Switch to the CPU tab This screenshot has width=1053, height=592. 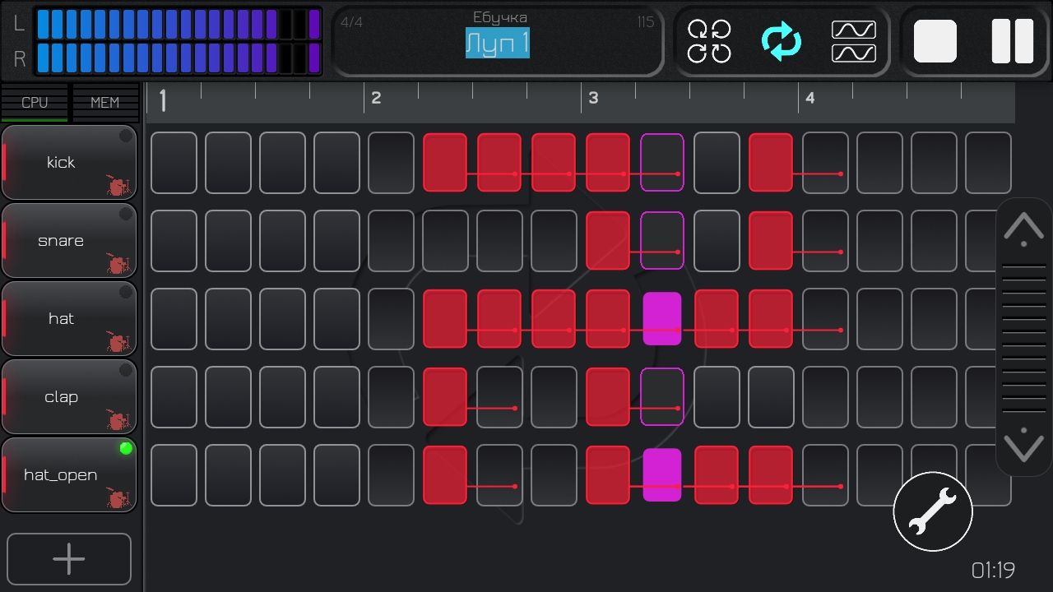click(x=35, y=102)
